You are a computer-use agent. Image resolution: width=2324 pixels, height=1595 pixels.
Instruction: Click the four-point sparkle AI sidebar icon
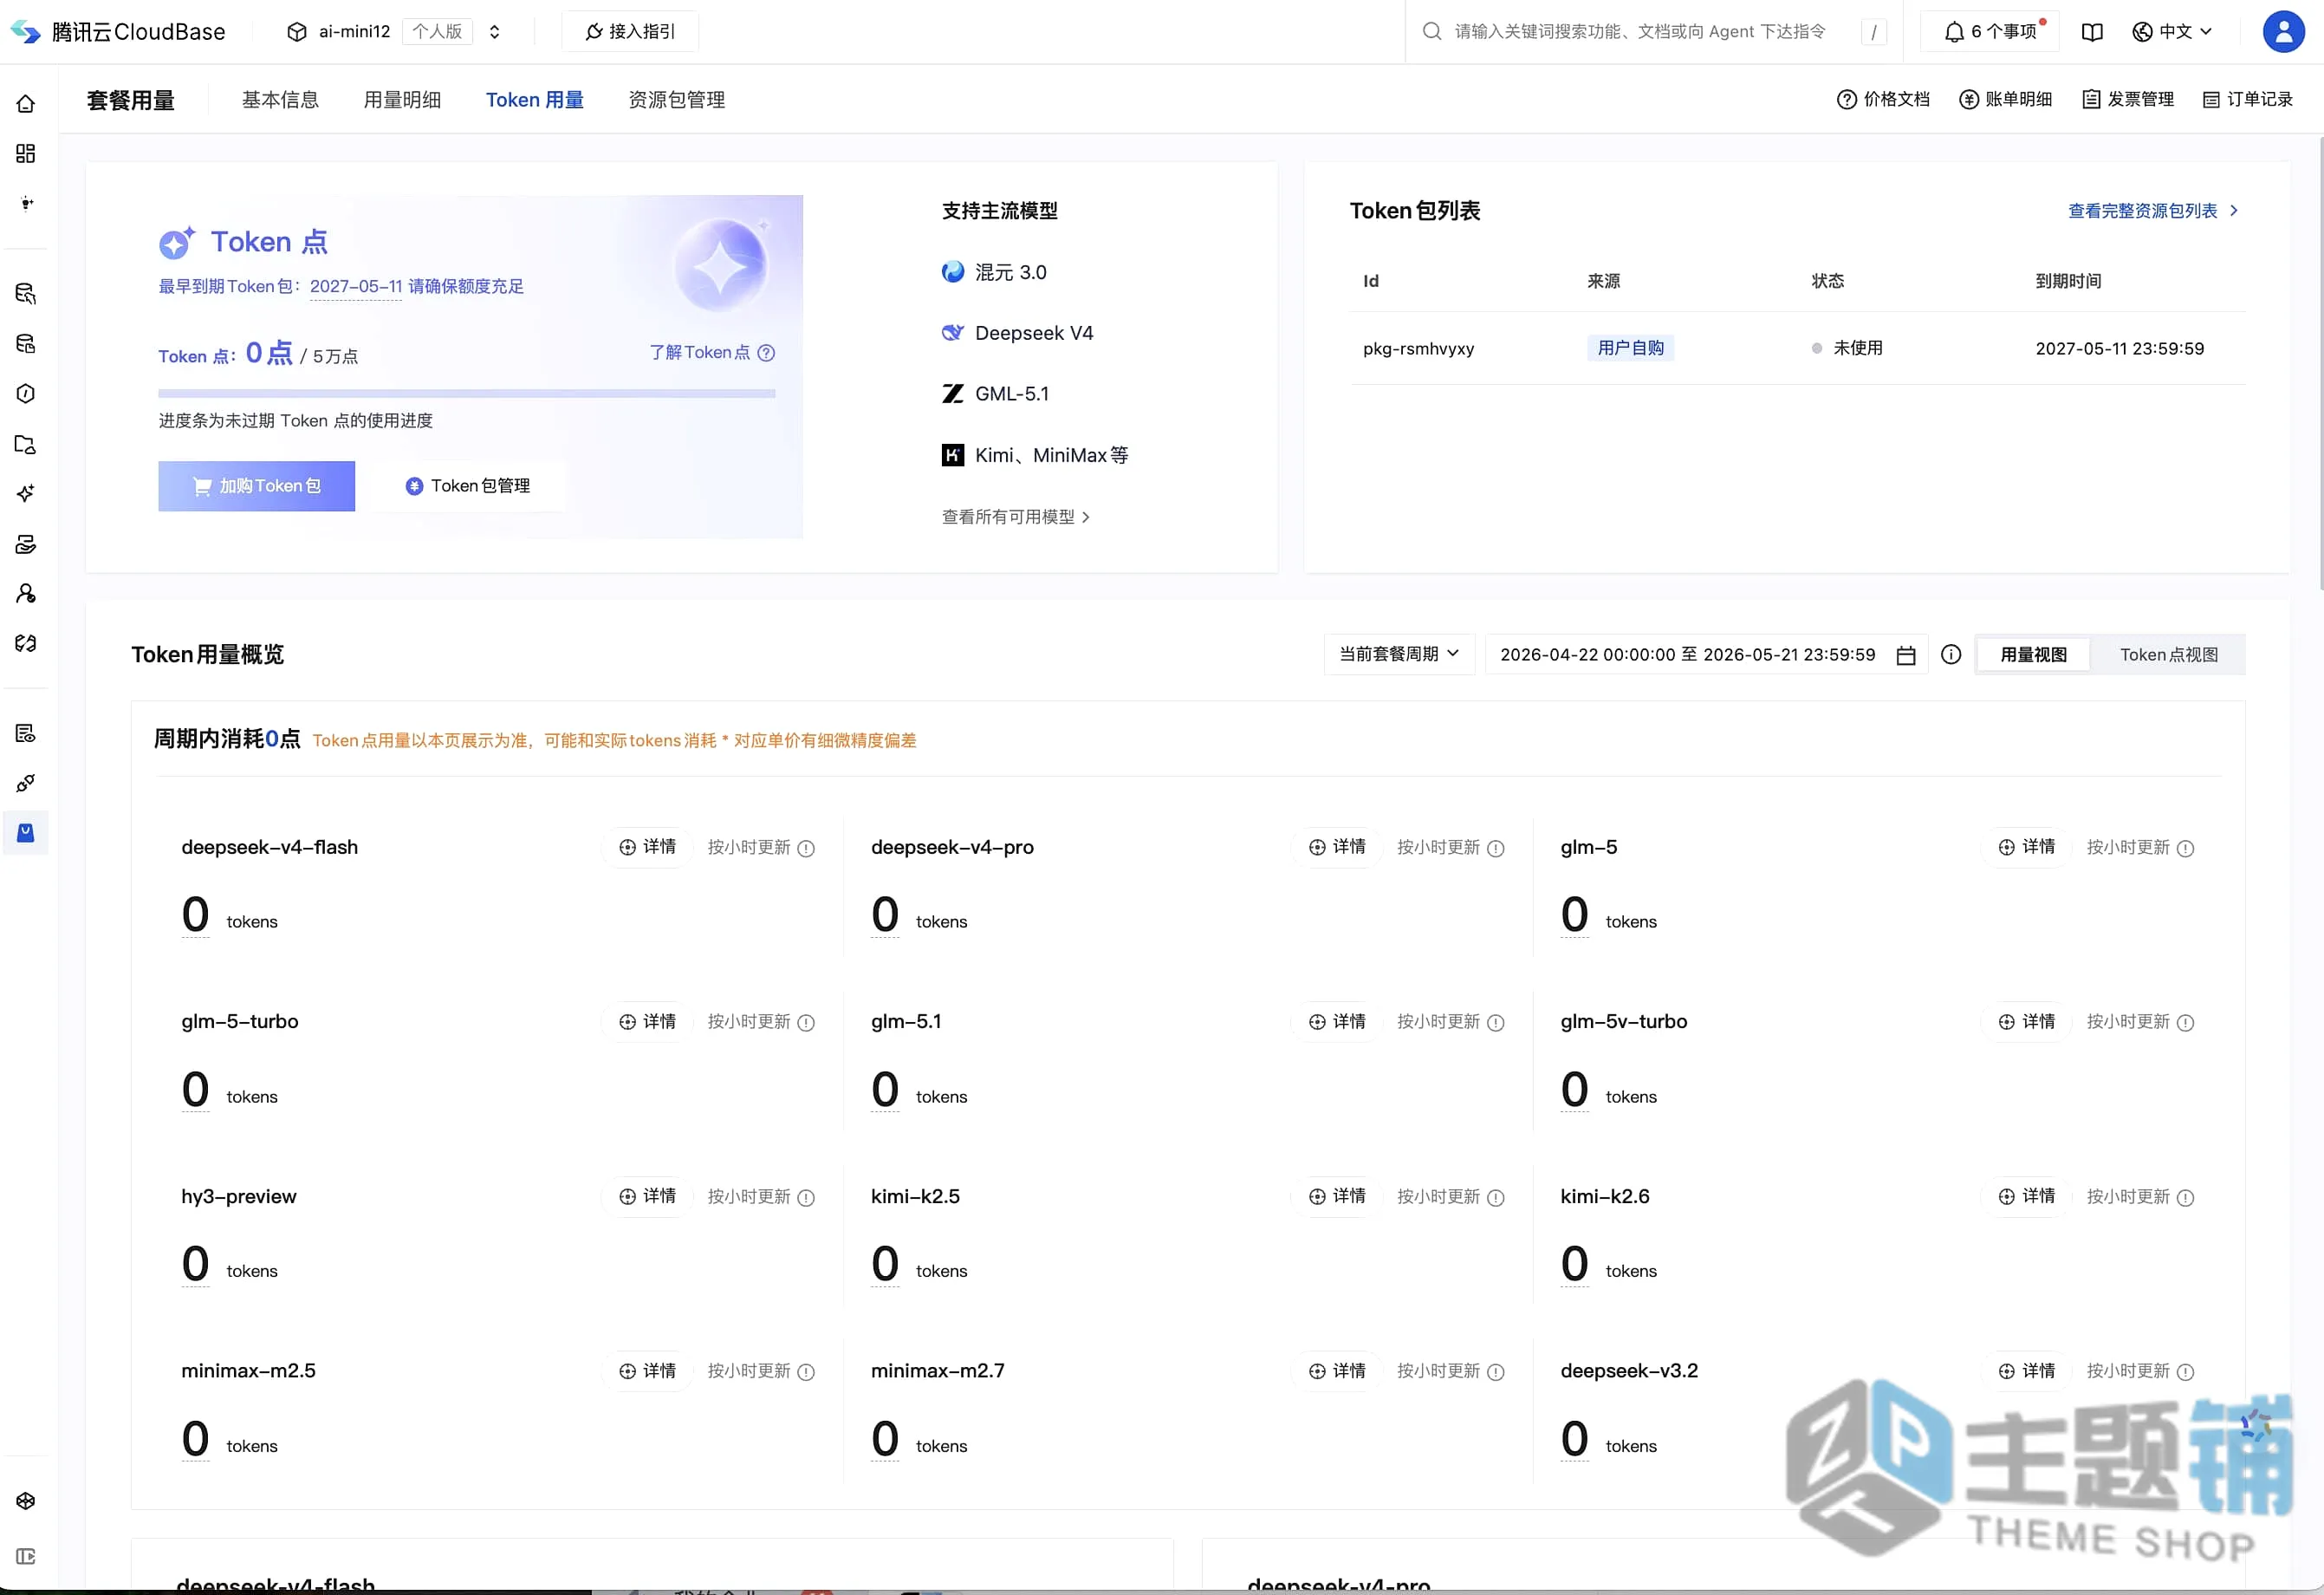click(x=26, y=493)
